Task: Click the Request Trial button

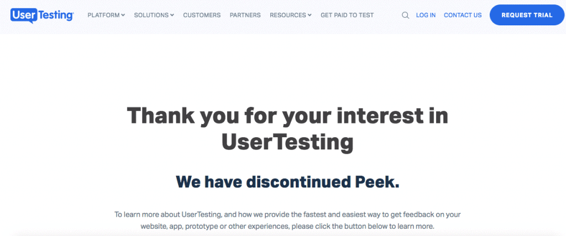Action: pos(527,15)
